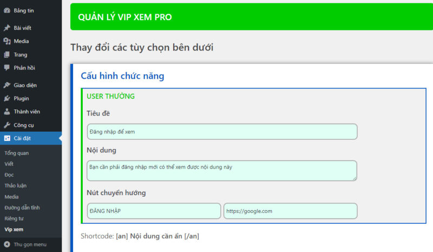The width and height of the screenshot is (433, 252).
Task: Click the Thành viên user icon
Action: pos(7,112)
